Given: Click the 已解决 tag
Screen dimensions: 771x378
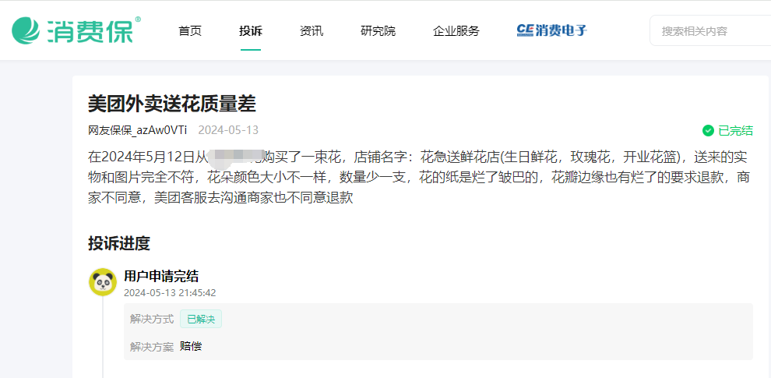Looking at the screenshot, I should tap(201, 319).
